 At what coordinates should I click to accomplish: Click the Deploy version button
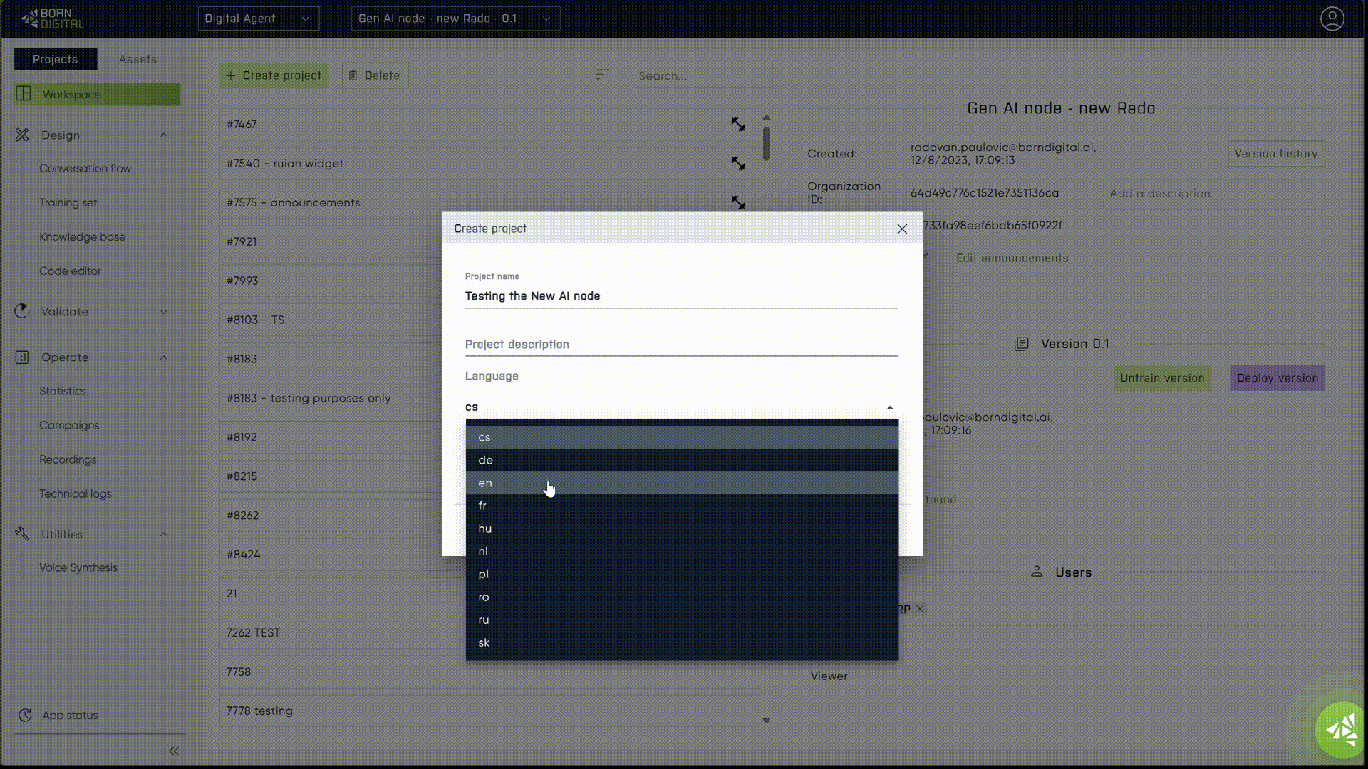click(x=1277, y=378)
